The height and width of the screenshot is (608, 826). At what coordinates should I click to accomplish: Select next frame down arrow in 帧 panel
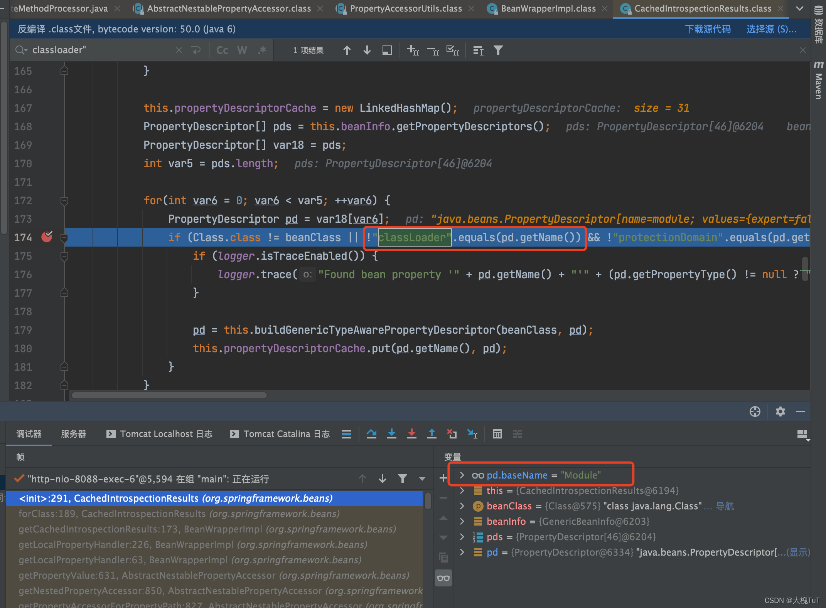click(383, 479)
